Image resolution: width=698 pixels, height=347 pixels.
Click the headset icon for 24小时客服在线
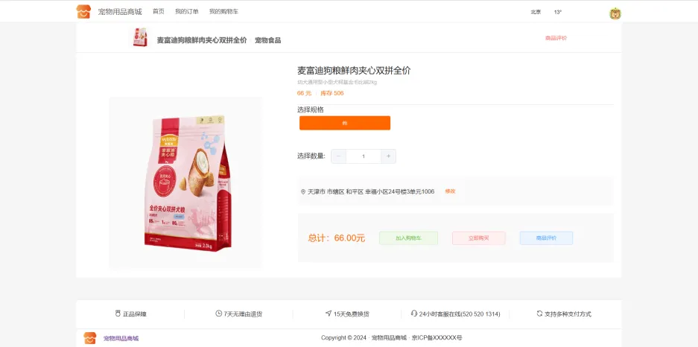414,313
